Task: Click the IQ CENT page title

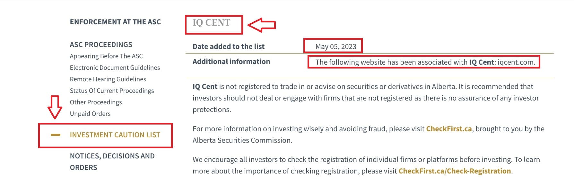Action: [x=211, y=23]
